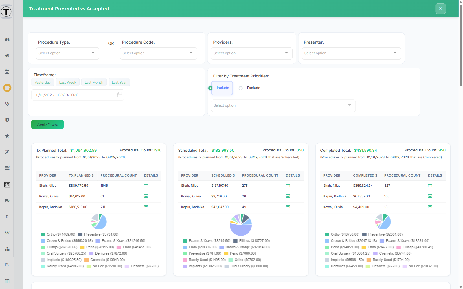Click the Ortho ($71469.00) legend swatch
463x289 pixels.
coord(43,235)
